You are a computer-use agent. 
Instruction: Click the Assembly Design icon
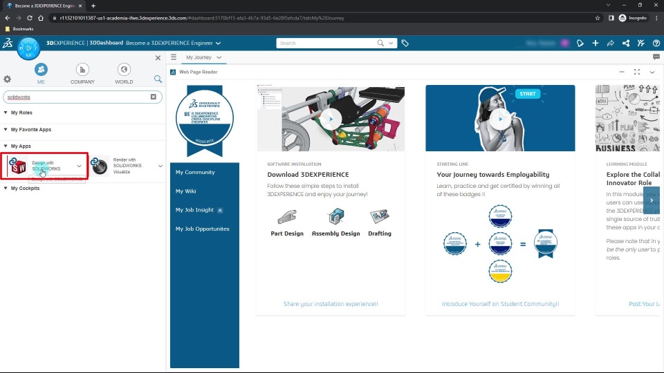336,217
